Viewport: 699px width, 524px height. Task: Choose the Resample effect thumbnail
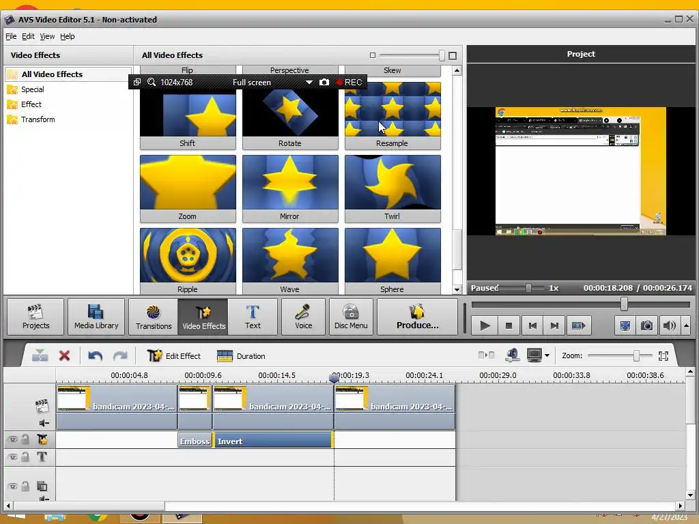pos(393,115)
